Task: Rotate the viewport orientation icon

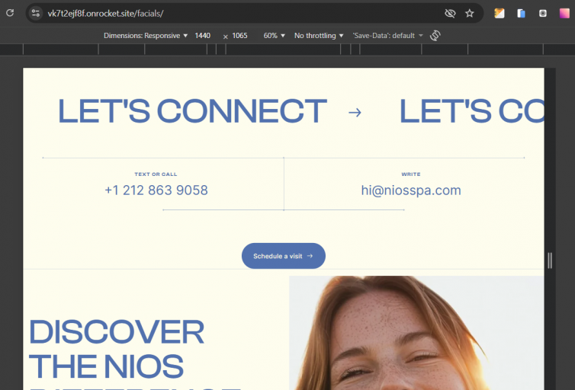Action: pos(435,36)
